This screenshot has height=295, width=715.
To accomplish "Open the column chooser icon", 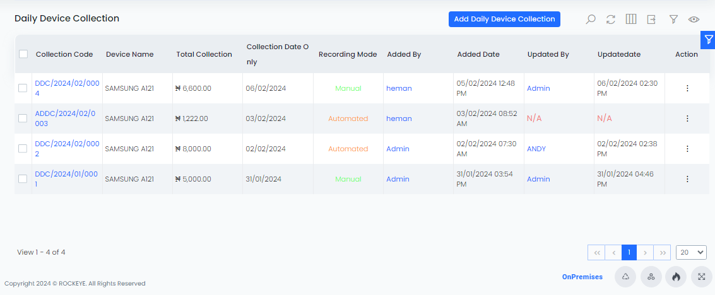I will click(x=631, y=19).
